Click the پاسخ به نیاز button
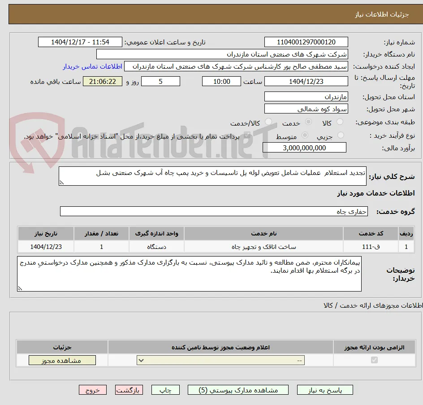The height and width of the screenshot is (405, 423). [x=325, y=390]
